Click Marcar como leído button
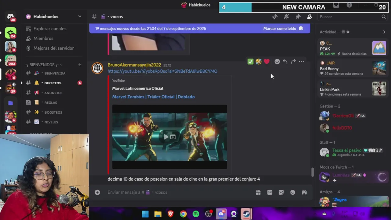 (283, 28)
